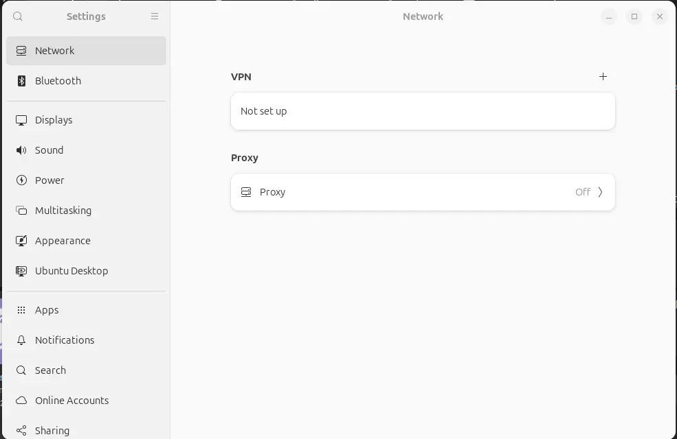Click the Multitasking windows icon
The height and width of the screenshot is (439, 677).
21,211
